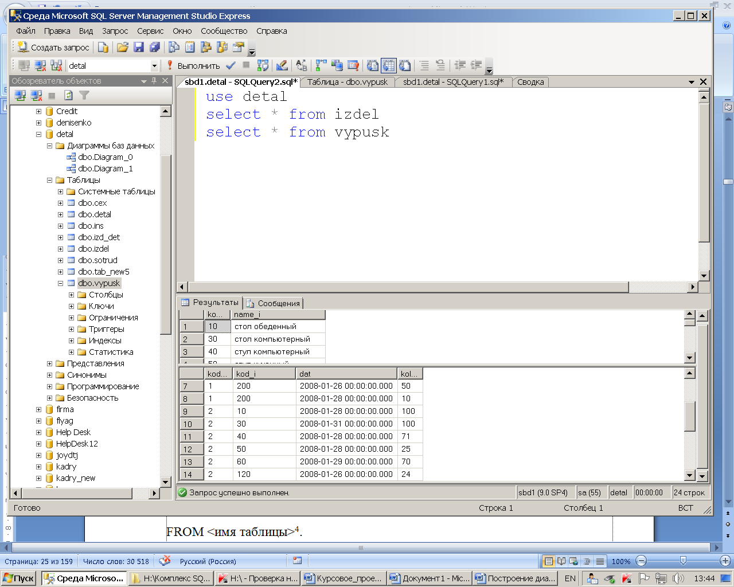Open Design Query in Editor
The height and width of the screenshot is (587, 734).
pos(282,65)
